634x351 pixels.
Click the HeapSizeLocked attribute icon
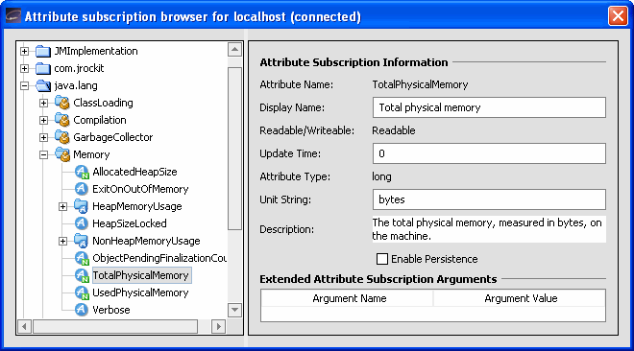coord(82,223)
